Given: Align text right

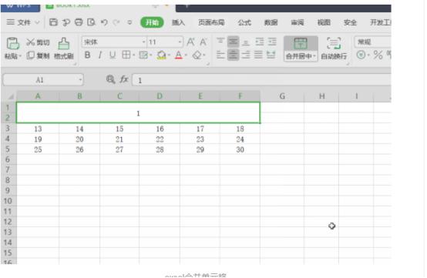Looking at the screenshot, I should (246, 55).
